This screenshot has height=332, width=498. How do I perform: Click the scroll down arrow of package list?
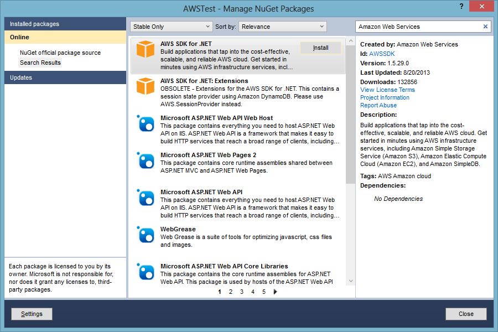click(x=351, y=281)
